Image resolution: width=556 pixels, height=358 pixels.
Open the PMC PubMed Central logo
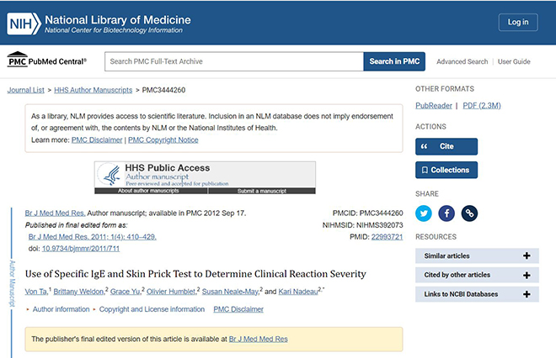(x=47, y=60)
